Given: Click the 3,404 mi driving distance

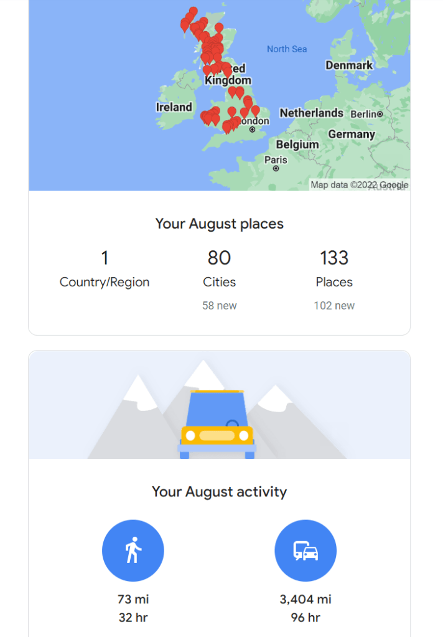Looking at the screenshot, I should tap(305, 600).
